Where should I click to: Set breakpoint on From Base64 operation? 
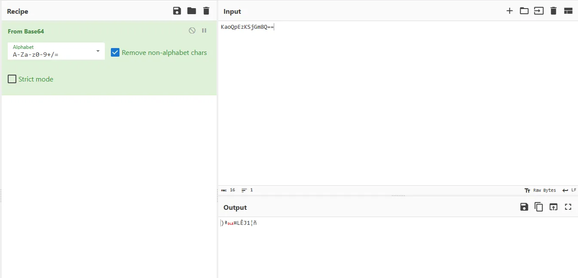pyautogui.click(x=204, y=30)
